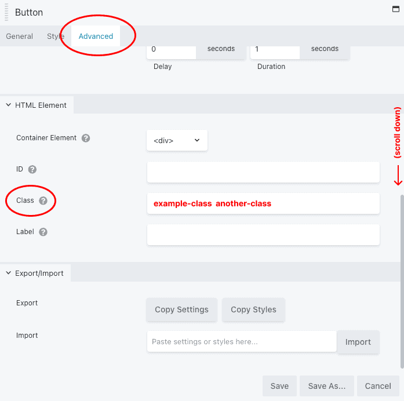Viewport: 404px width, 401px height.
Task: Click the Save As... button
Action: (327, 386)
